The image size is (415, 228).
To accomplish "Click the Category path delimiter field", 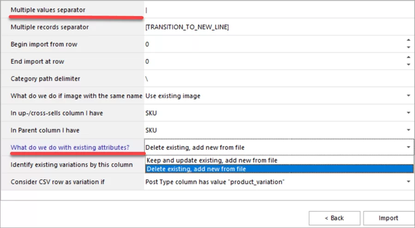I will (277, 78).
